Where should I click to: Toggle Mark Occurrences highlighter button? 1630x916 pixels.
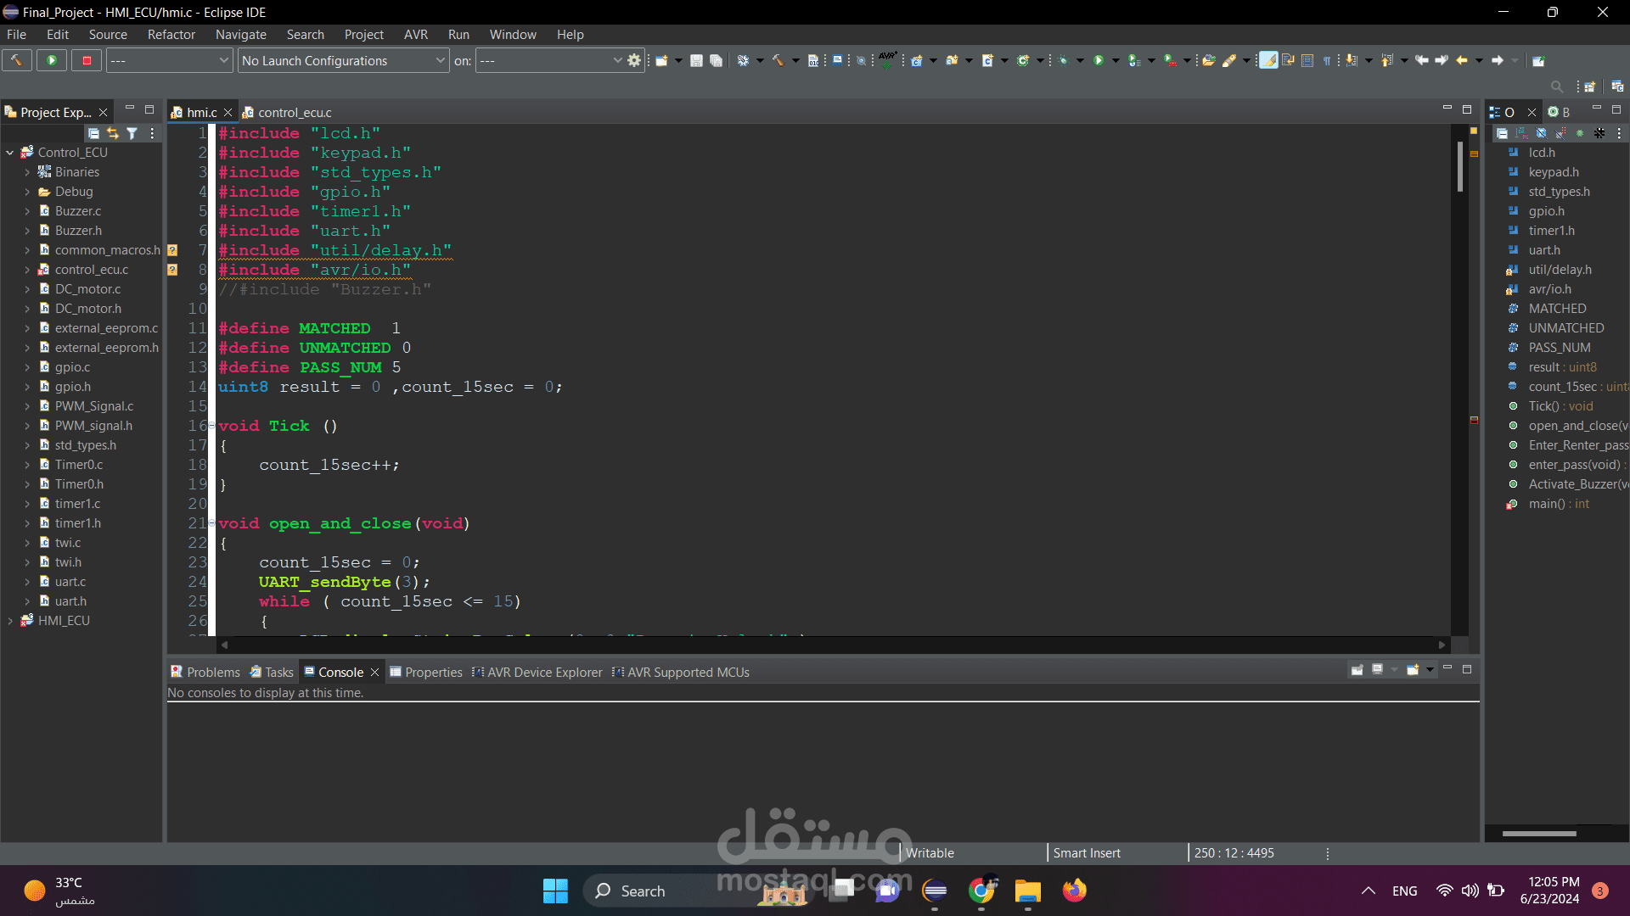[x=1268, y=60]
